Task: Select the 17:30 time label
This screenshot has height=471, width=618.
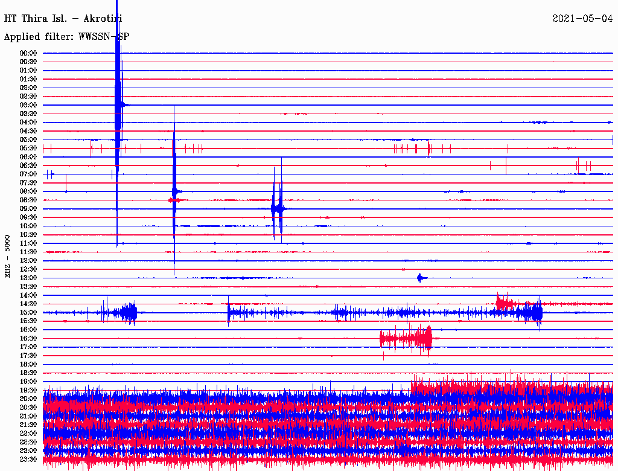Action: pos(28,356)
